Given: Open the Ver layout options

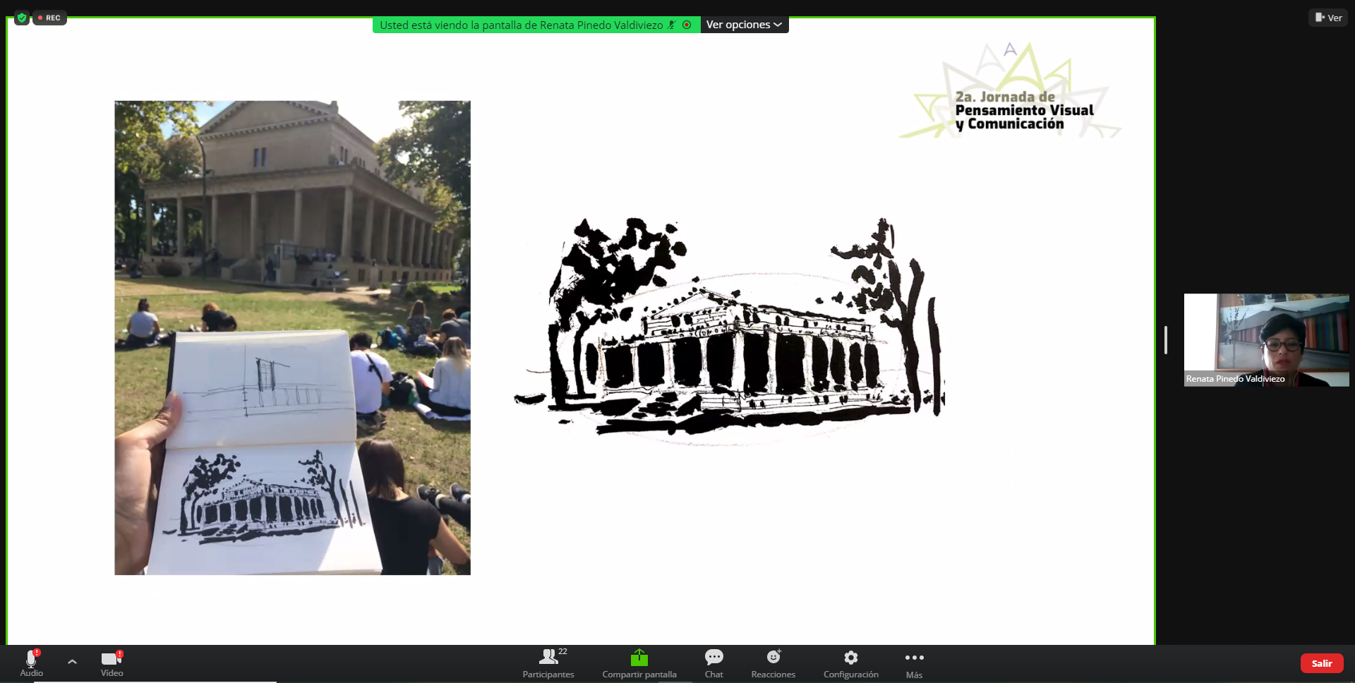Looking at the screenshot, I should tap(1328, 18).
